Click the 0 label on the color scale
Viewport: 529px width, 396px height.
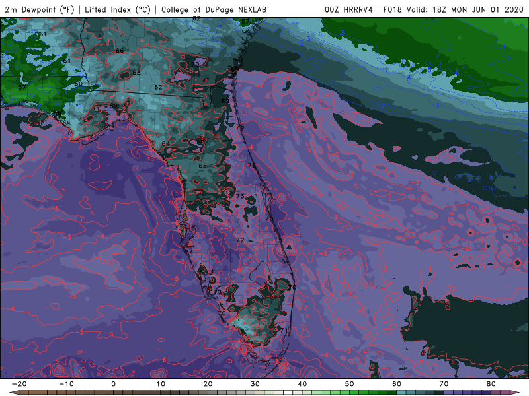(113, 384)
